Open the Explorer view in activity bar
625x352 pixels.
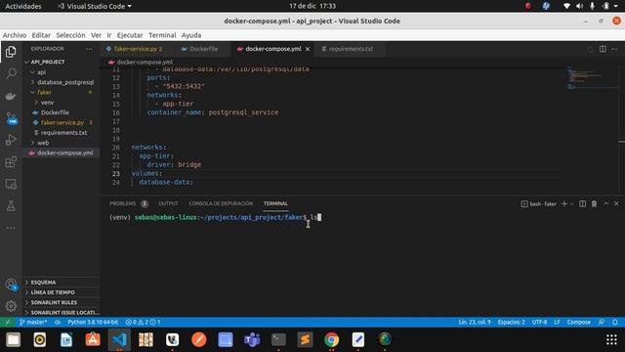point(11,52)
